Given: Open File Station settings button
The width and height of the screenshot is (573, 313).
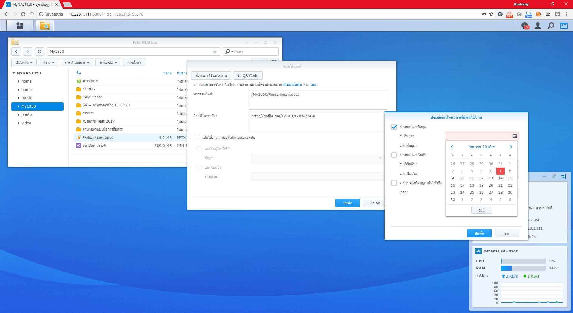Looking at the screenshot, I should coord(134,63).
